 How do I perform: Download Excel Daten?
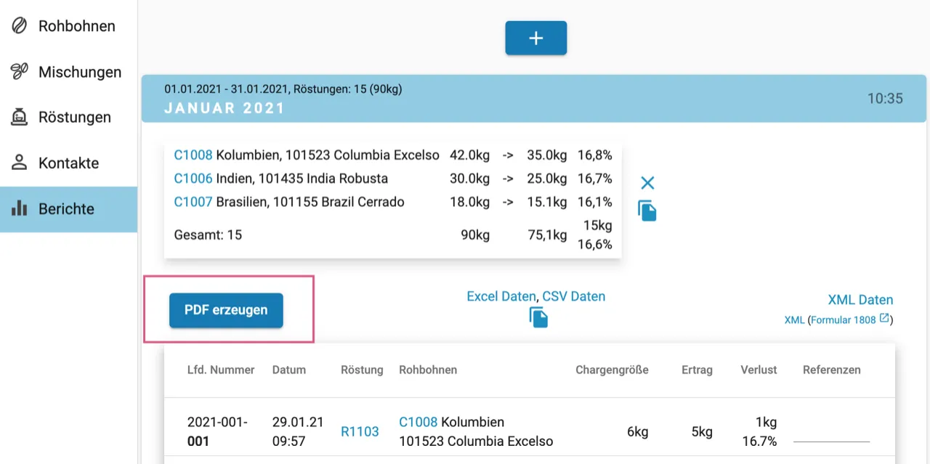(501, 296)
